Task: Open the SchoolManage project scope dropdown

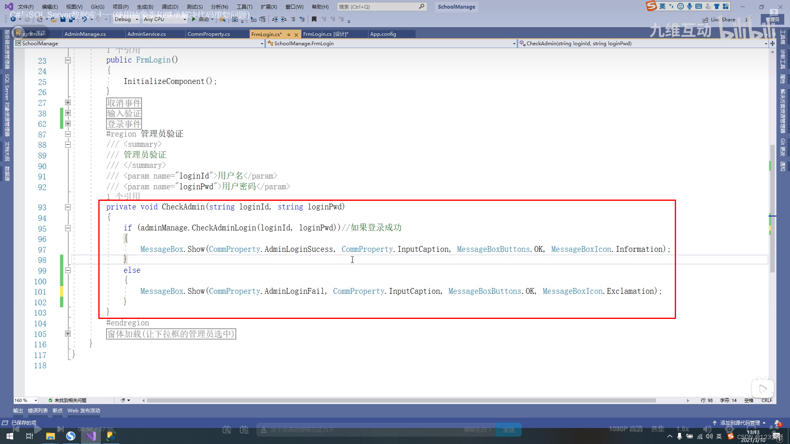Action: point(139,43)
